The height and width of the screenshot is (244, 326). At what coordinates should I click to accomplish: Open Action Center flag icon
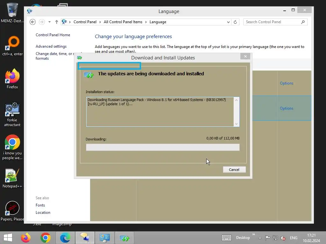pos(268,238)
